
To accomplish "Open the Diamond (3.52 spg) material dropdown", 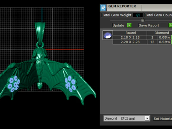I will [x=126, y=118].
